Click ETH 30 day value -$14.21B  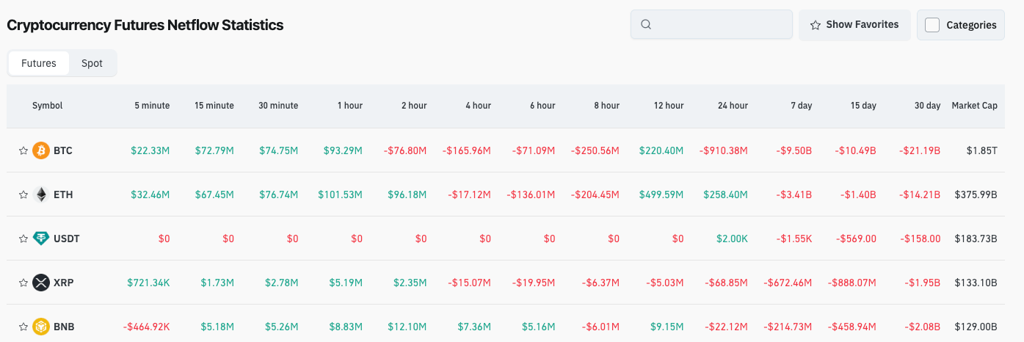point(920,194)
